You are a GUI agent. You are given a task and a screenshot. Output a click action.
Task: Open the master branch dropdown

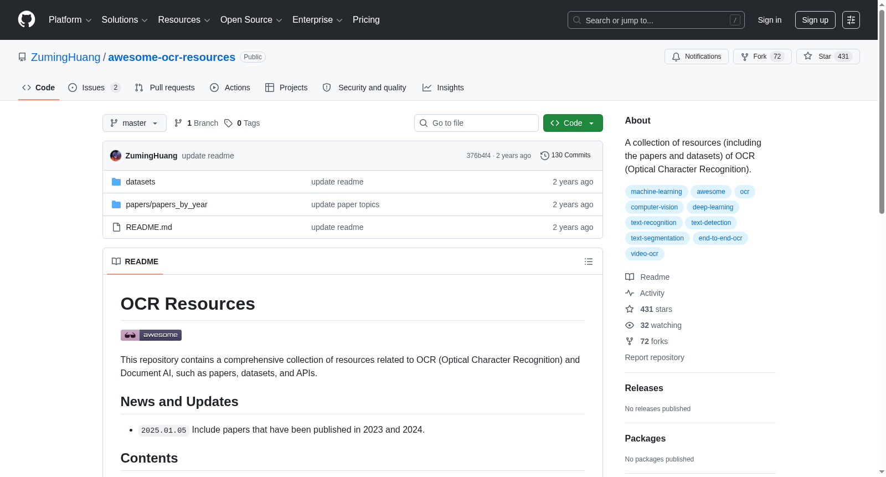coord(134,123)
